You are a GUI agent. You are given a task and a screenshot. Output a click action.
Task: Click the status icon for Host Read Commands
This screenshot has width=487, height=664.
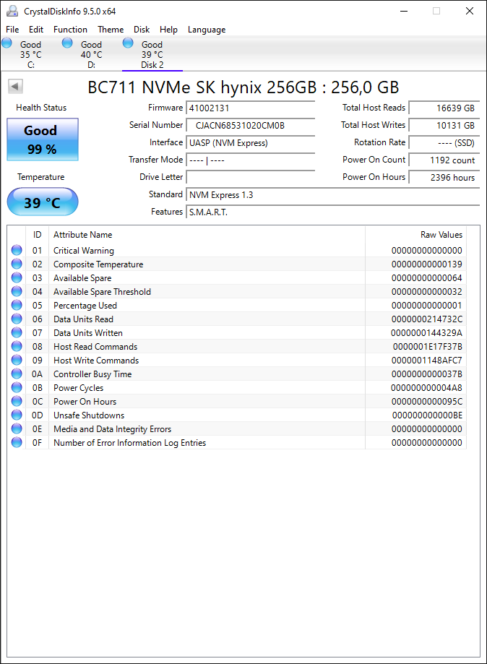click(x=17, y=346)
